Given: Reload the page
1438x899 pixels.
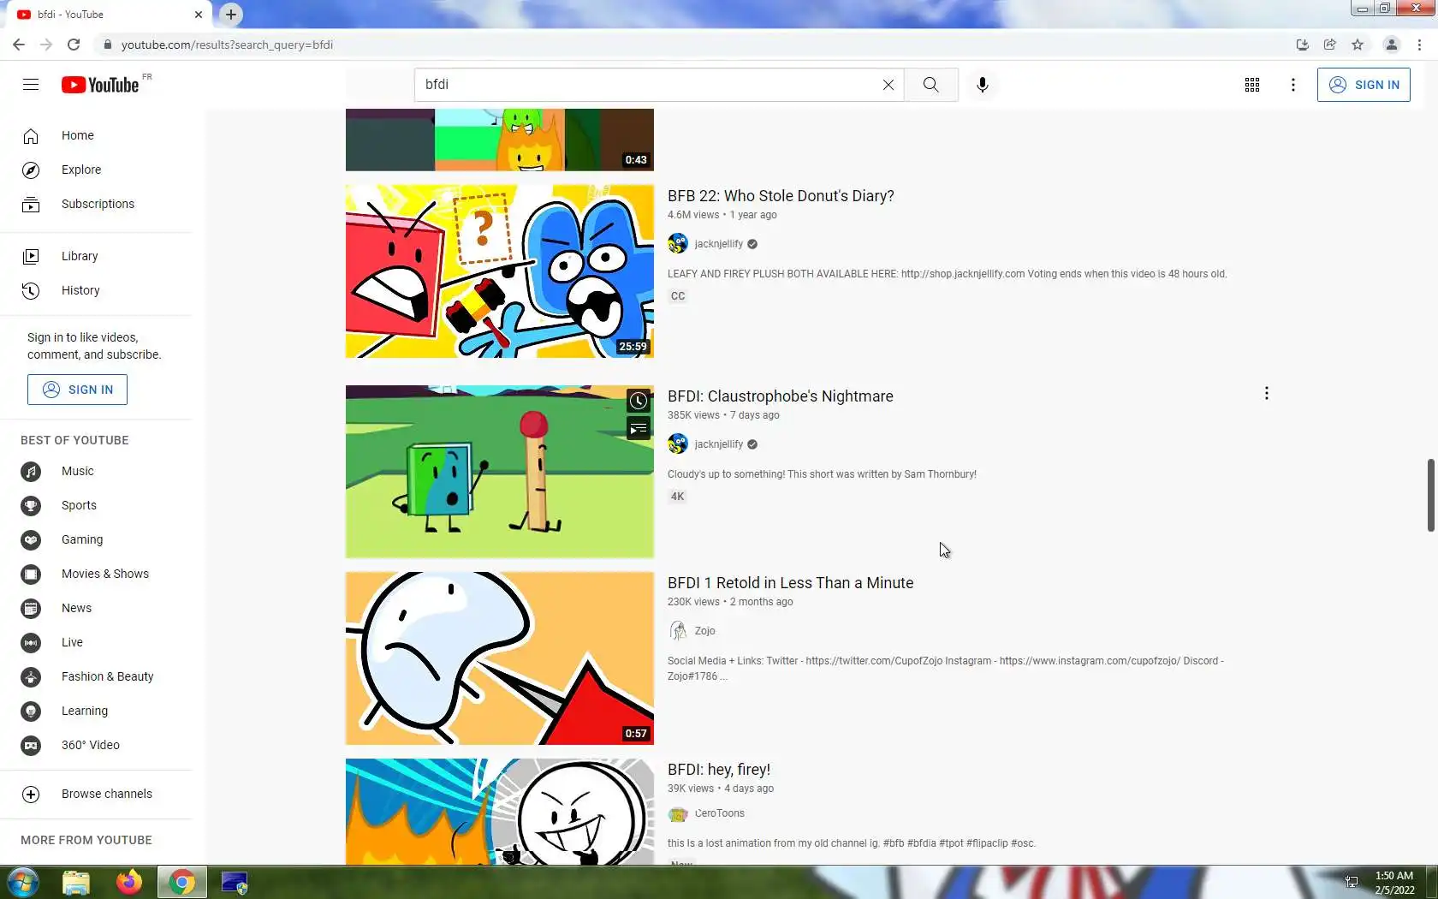Looking at the screenshot, I should [74, 45].
